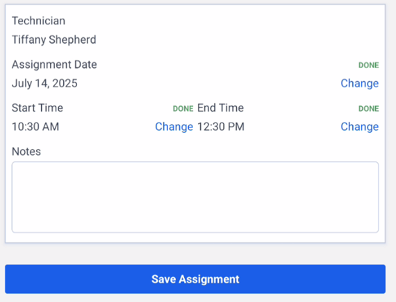Select the 12:30 PM end time text
The image size is (396, 302).
(221, 127)
